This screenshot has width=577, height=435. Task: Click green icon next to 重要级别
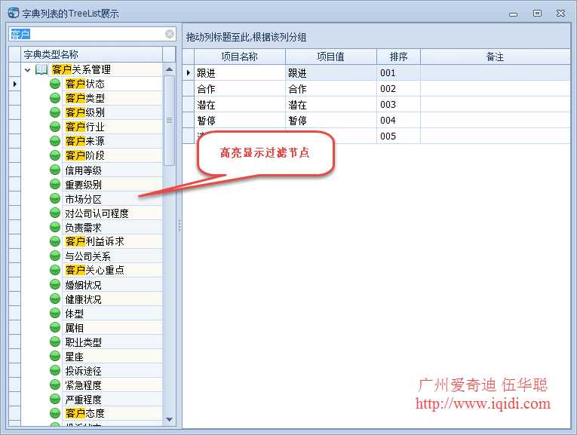[55, 185]
